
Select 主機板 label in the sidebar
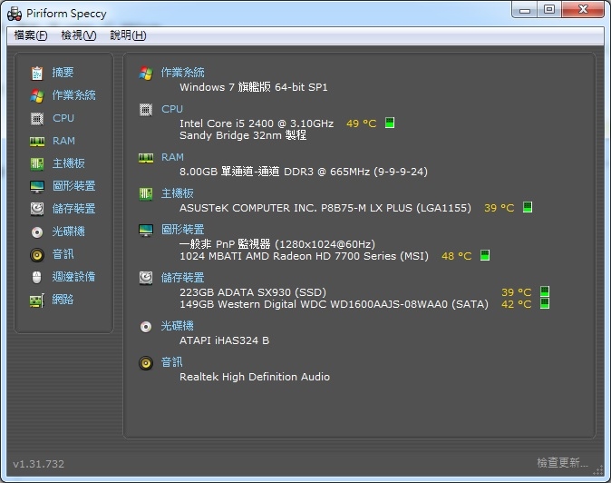69,163
